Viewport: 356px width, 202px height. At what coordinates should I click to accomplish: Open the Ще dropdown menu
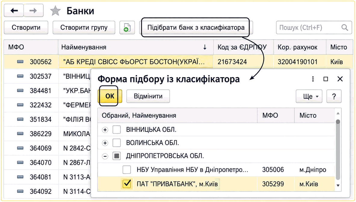point(309,96)
